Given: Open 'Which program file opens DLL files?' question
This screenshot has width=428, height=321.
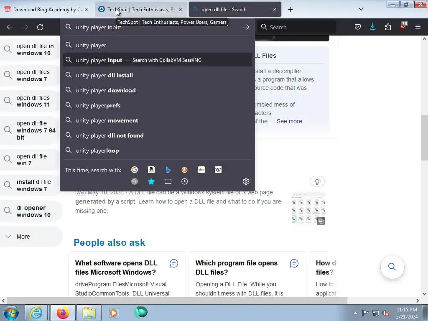Looking at the screenshot, I should pos(237,267).
